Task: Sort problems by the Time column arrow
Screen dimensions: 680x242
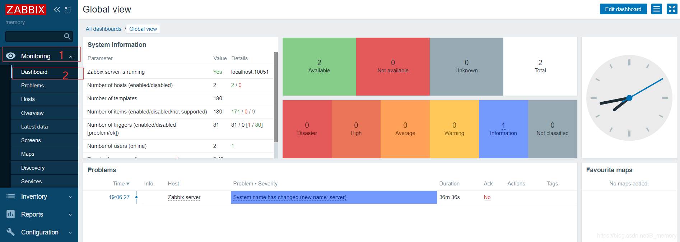Action: (128, 184)
